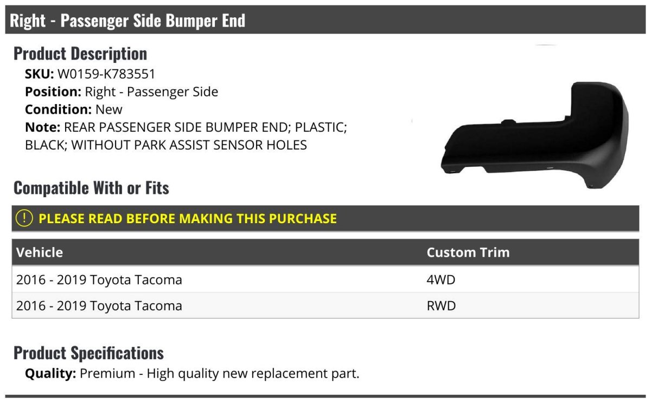Click the 'Quality:' label

click(50, 373)
